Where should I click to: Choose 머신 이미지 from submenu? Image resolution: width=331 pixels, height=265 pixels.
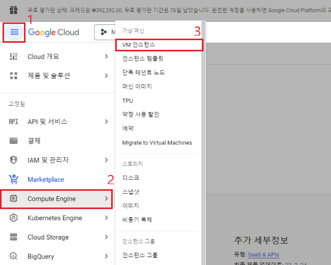[158, 86]
